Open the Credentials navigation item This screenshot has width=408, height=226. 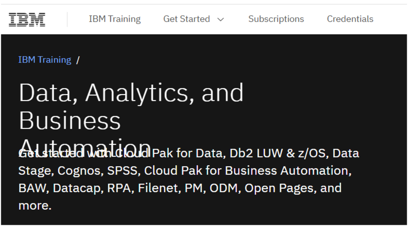tap(350, 19)
